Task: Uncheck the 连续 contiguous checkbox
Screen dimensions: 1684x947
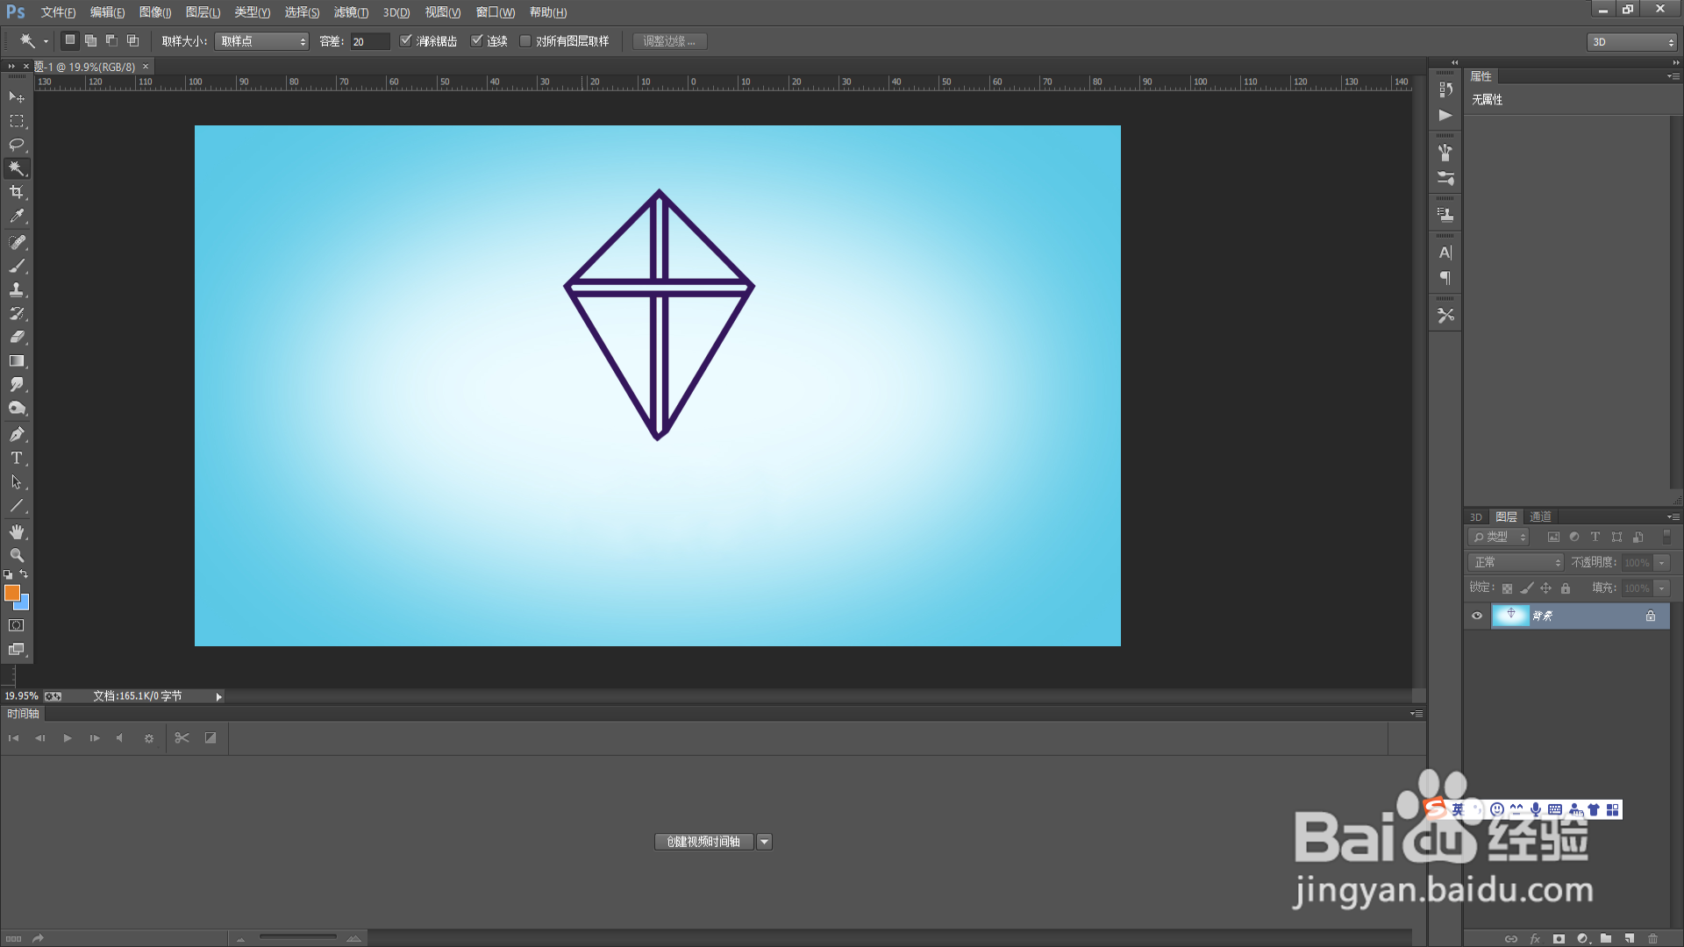Action: [x=477, y=41]
